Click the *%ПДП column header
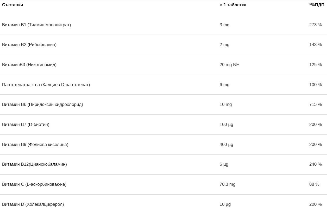This screenshot has width=327, height=212. pos(317,5)
